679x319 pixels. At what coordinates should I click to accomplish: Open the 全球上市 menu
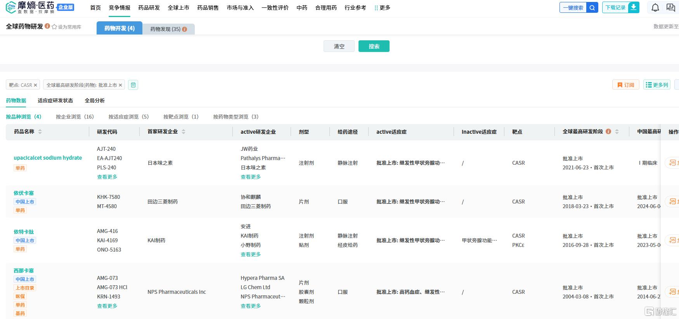[x=178, y=8]
